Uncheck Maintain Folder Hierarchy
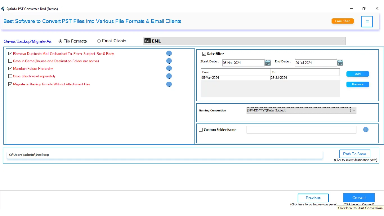 (x=10, y=69)
